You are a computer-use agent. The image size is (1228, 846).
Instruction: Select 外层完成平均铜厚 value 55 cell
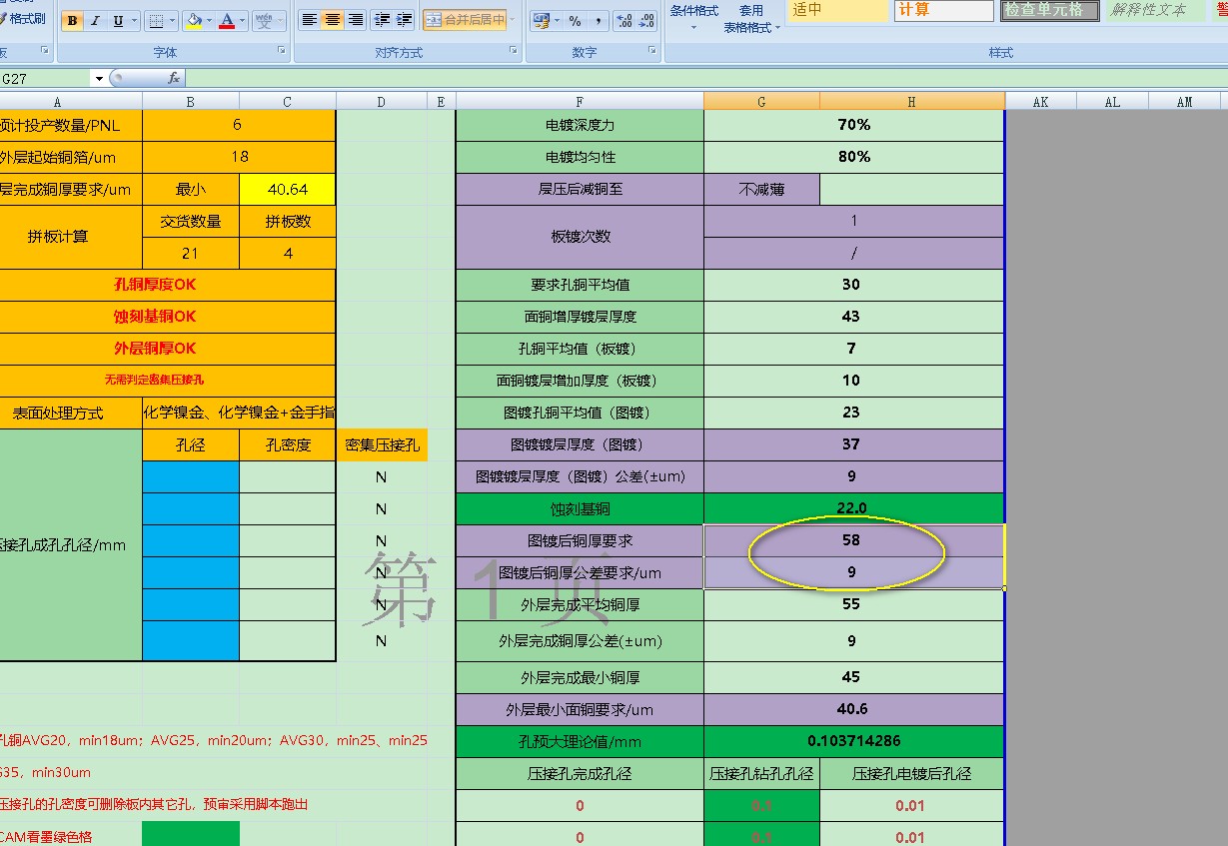pyautogui.click(x=854, y=604)
